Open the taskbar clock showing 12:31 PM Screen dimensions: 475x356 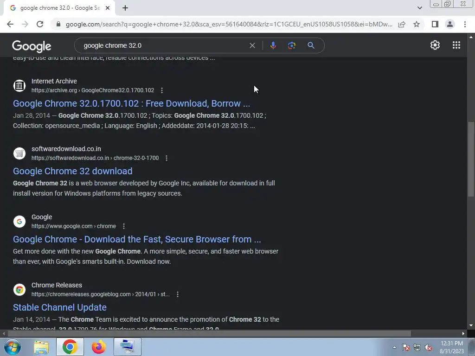click(x=452, y=347)
